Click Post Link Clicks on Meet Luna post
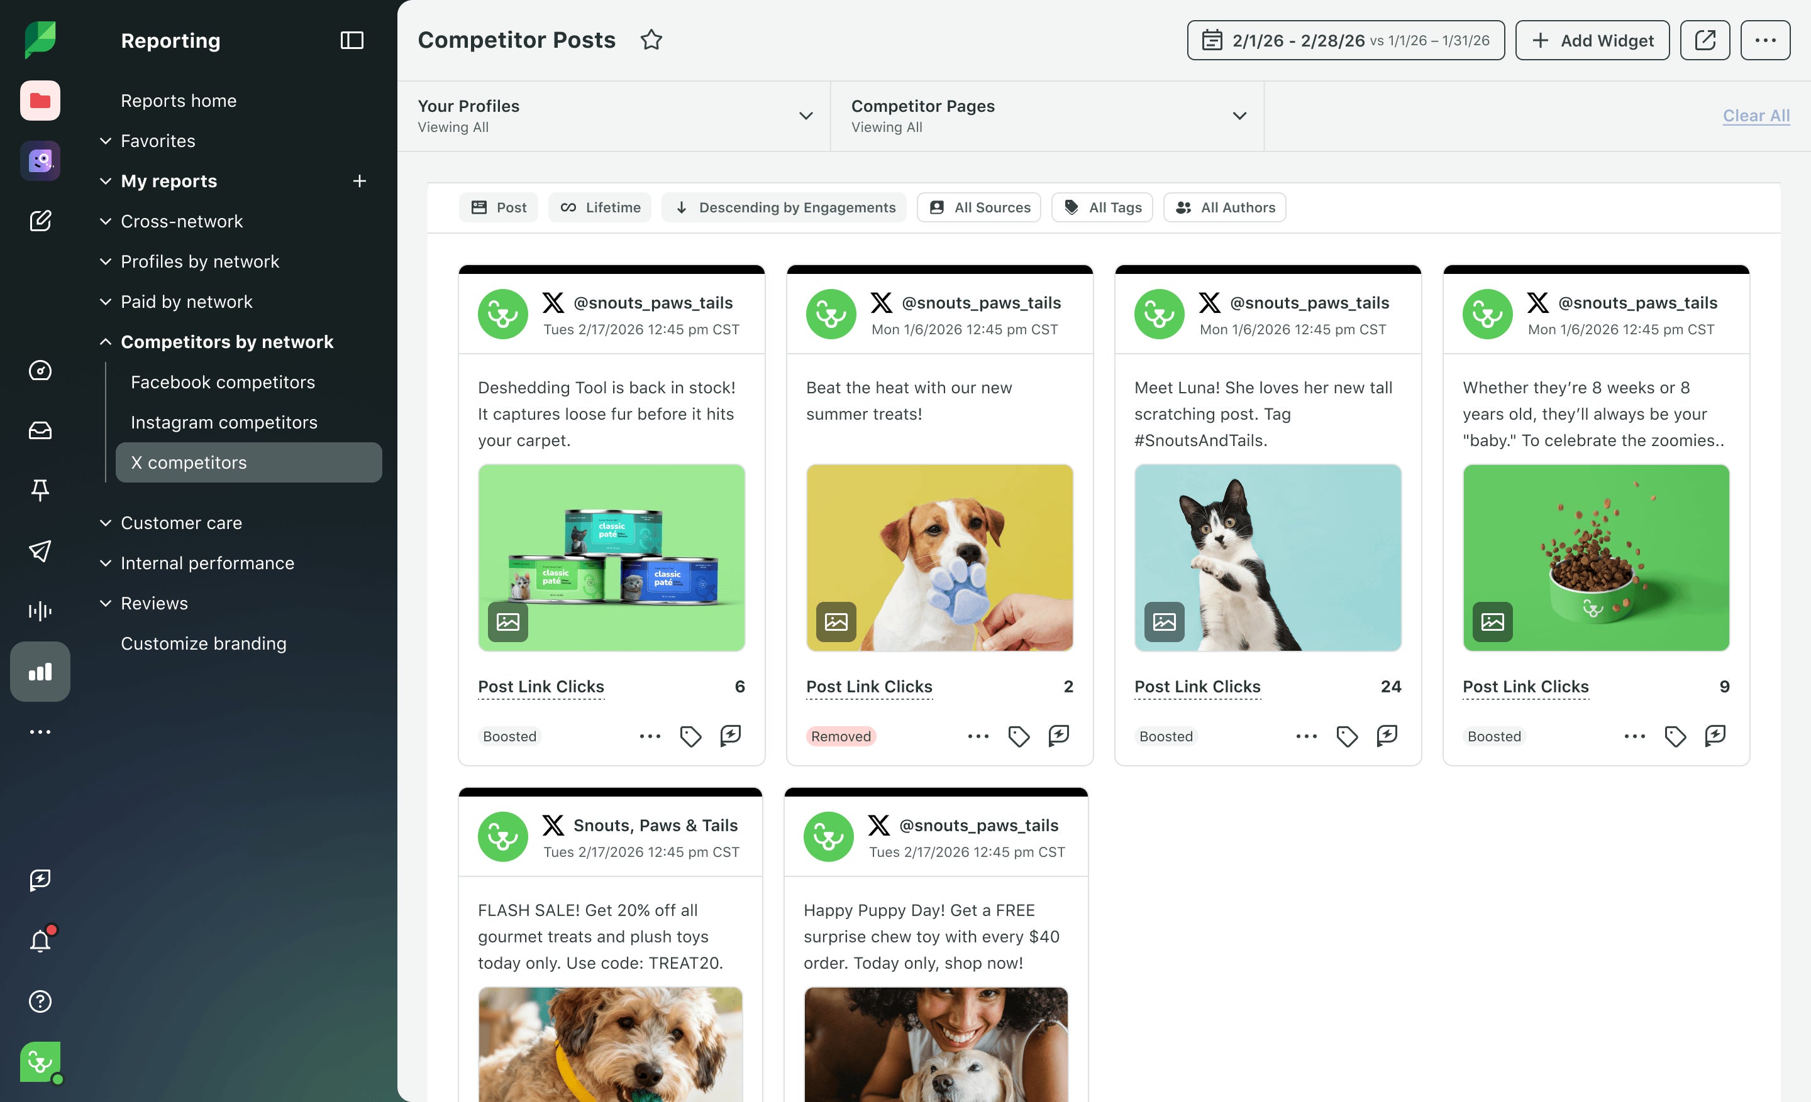The height and width of the screenshot is (1102, 1811). 1197,687
